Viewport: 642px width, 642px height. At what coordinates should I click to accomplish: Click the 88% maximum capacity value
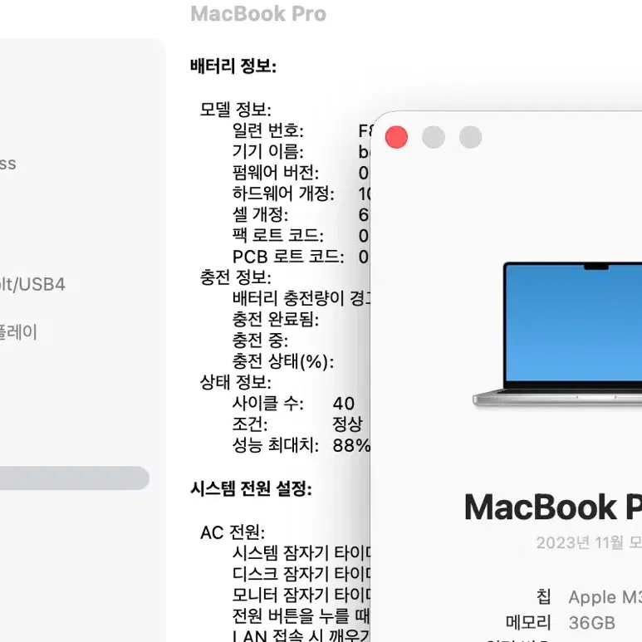pyautogui.click(x=351, y=445)
